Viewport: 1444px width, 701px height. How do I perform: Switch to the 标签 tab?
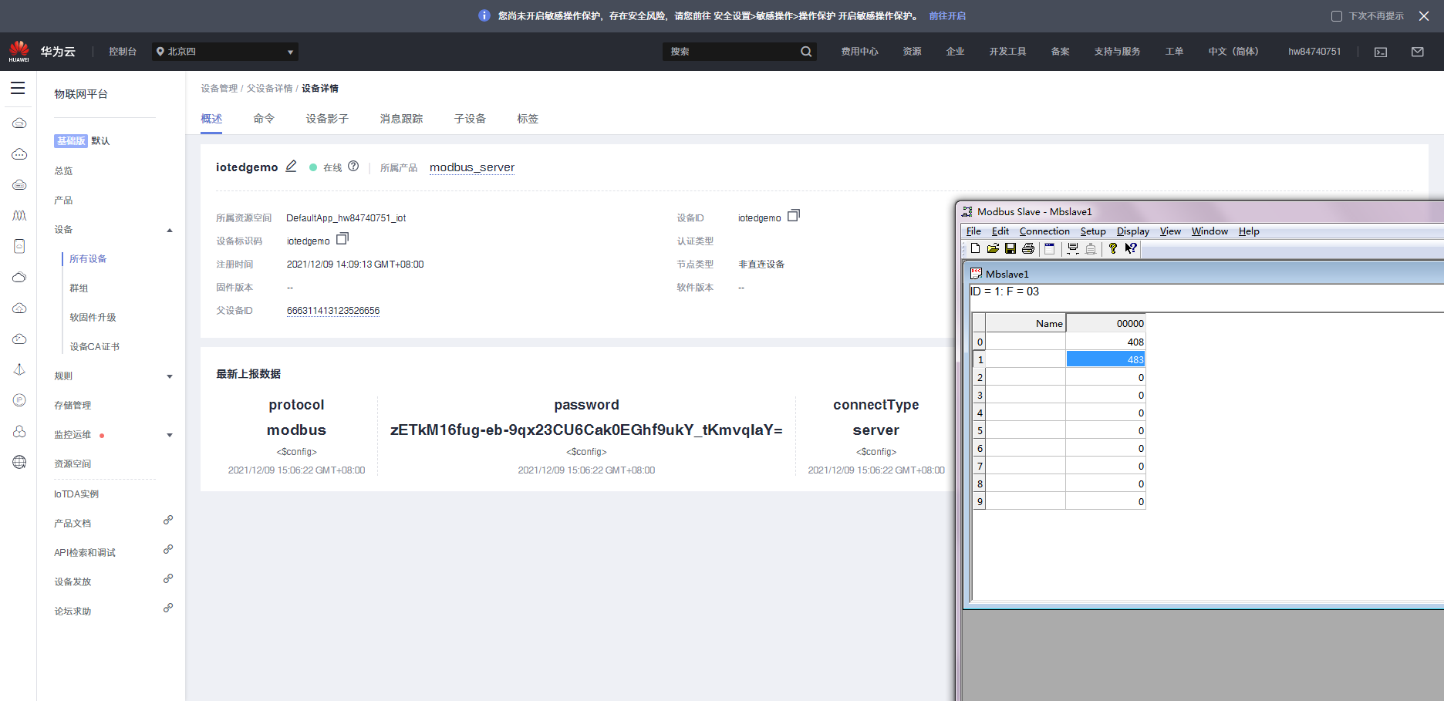coord(528,119)
